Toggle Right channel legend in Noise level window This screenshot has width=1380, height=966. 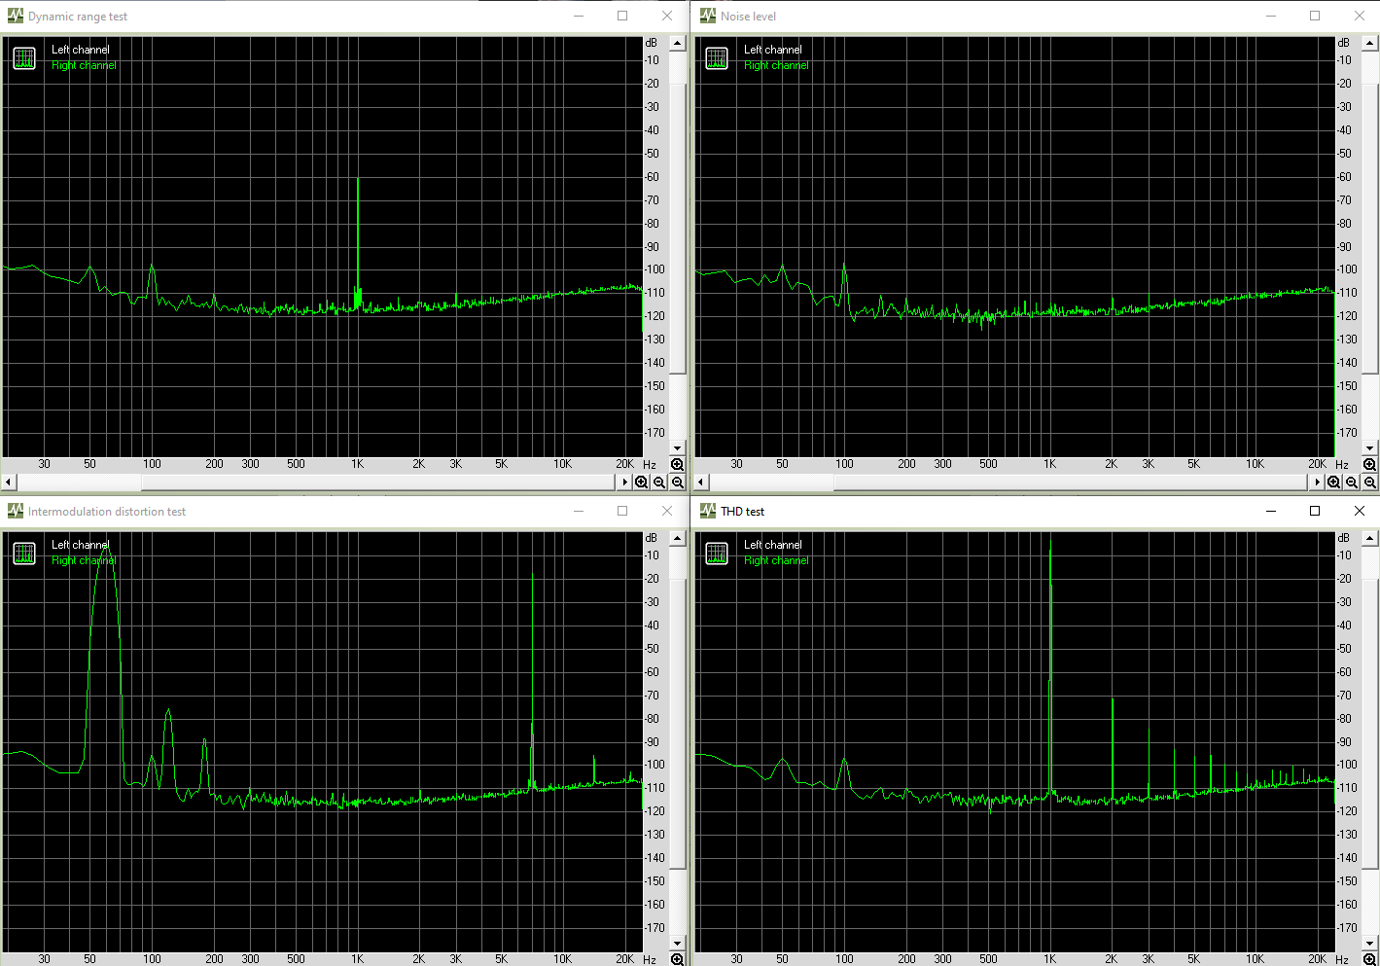(x=776, y=65)
